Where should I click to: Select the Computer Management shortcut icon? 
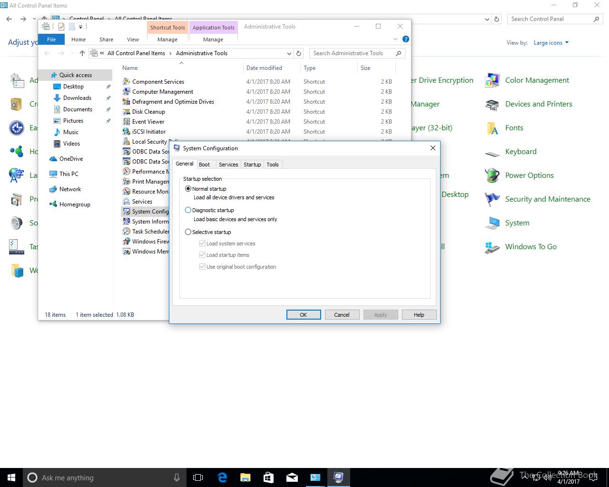click(127, 92)
